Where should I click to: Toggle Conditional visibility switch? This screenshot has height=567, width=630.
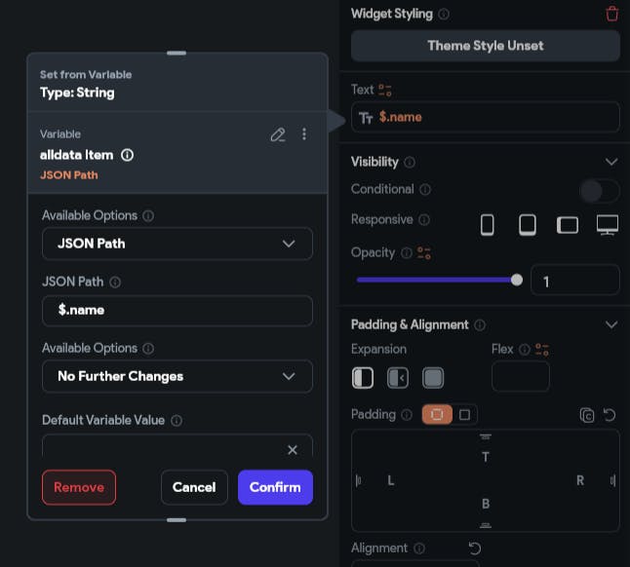coord(600,191)
